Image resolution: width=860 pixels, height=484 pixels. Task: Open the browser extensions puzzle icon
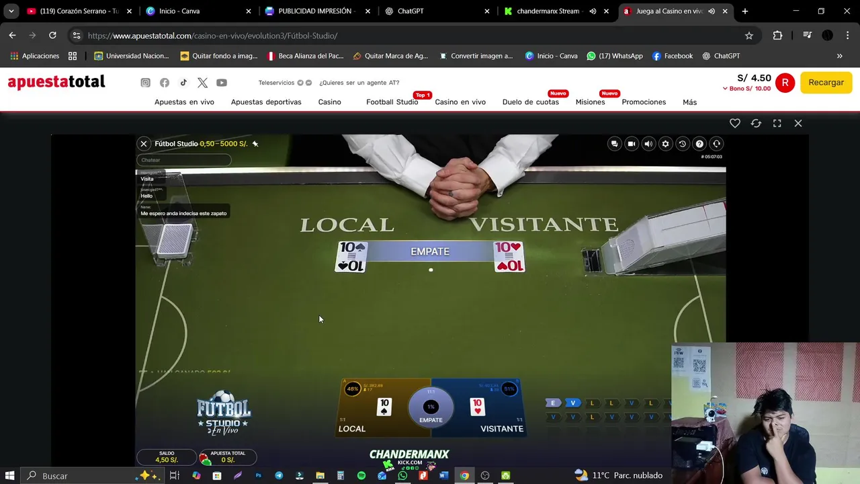(x=778, y=36)
